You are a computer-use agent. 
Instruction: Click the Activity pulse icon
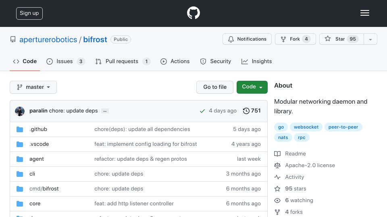[277, 177]
